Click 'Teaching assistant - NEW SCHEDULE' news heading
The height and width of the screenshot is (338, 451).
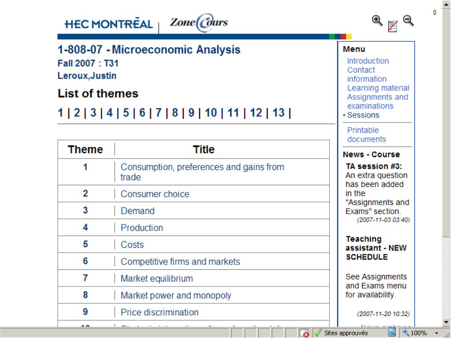tap(376, 248)
